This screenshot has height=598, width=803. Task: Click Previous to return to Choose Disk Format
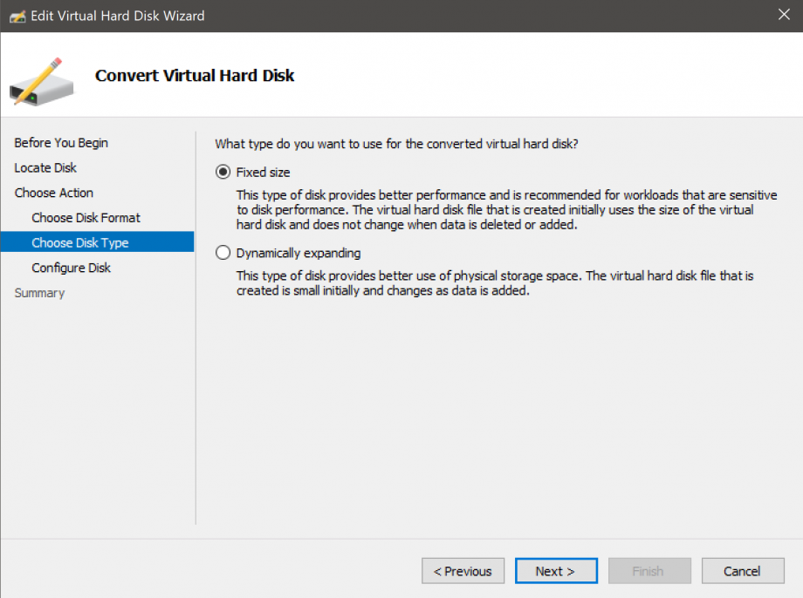coord(463,571)
